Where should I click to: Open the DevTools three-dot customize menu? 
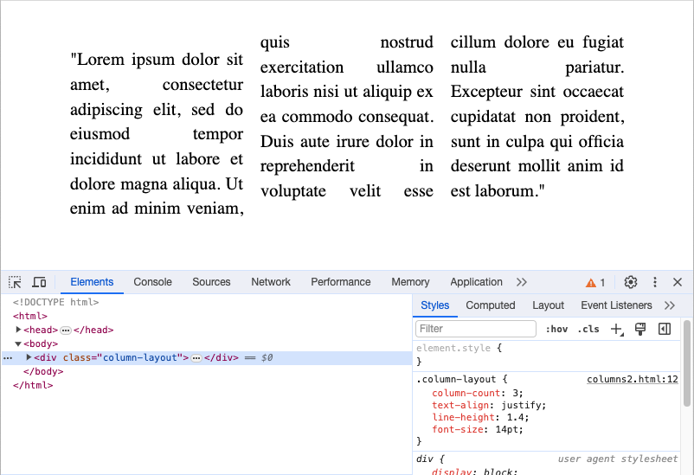655,282
